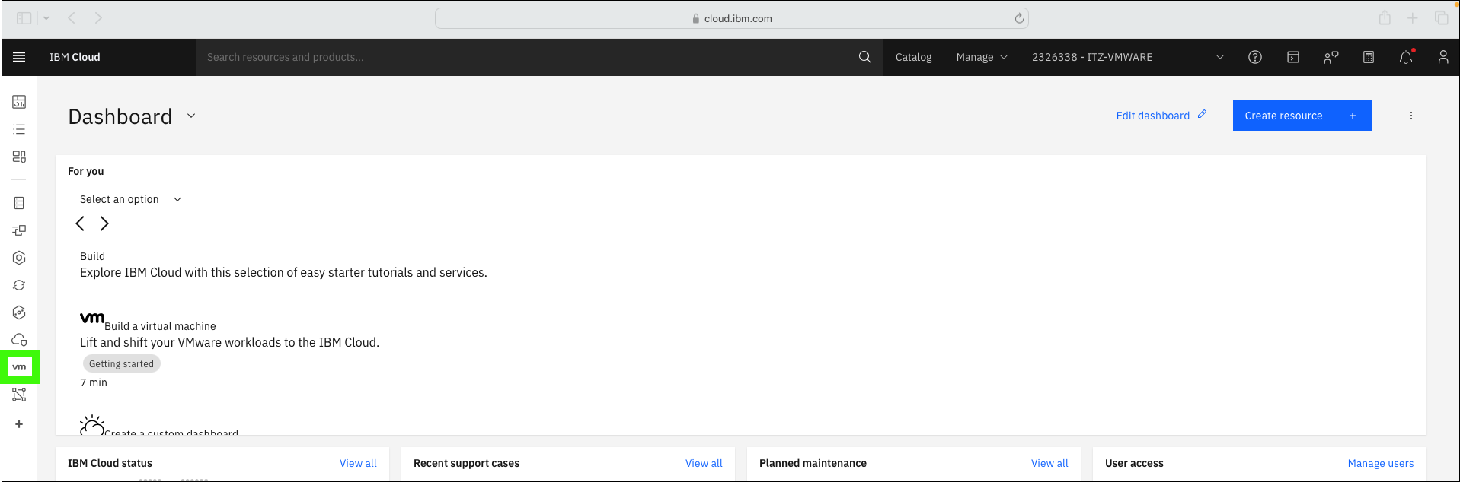Click the 'Explore IBM Cloud with this selection' text

click(283, 272)
